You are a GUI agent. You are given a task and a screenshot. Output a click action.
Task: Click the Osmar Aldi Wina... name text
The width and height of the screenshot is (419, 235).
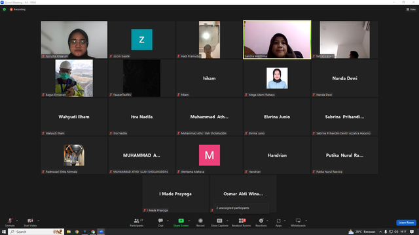[243, 194]
